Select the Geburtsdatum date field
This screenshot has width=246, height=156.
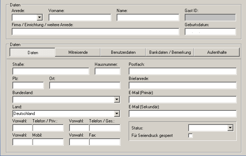click(x=210, y=32)
